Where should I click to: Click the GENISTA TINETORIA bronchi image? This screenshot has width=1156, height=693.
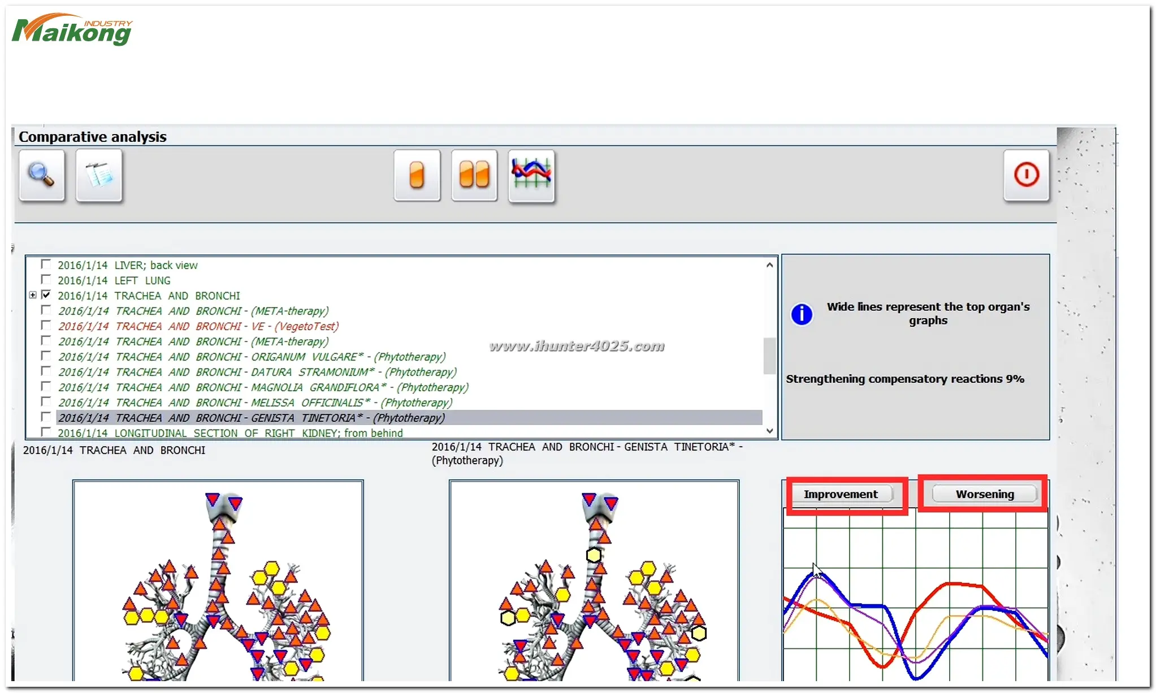pos(594,582)
